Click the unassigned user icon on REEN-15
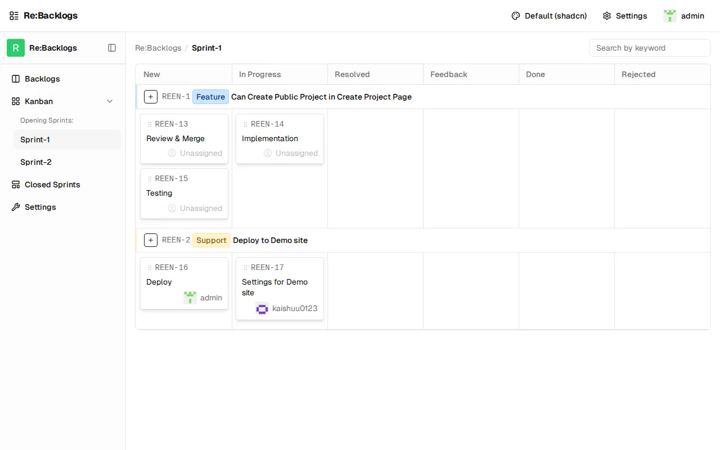The width and height of the screenshot is (720, 450). 172,208
